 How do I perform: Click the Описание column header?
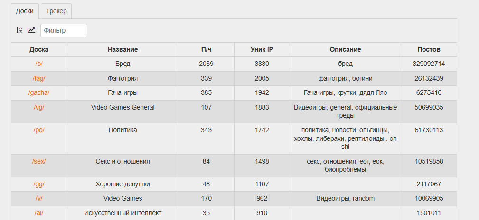coord(345,49)
